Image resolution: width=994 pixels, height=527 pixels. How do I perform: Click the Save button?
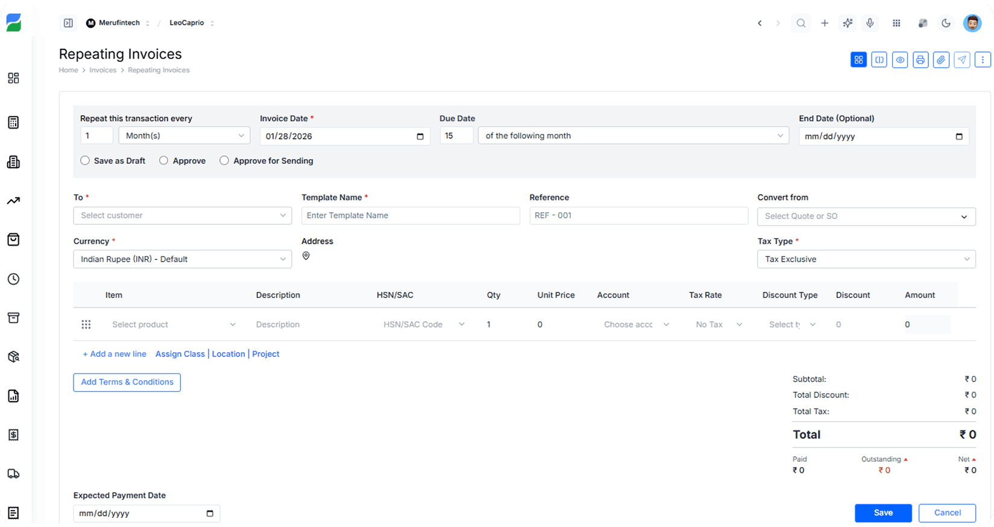point(882,513)
